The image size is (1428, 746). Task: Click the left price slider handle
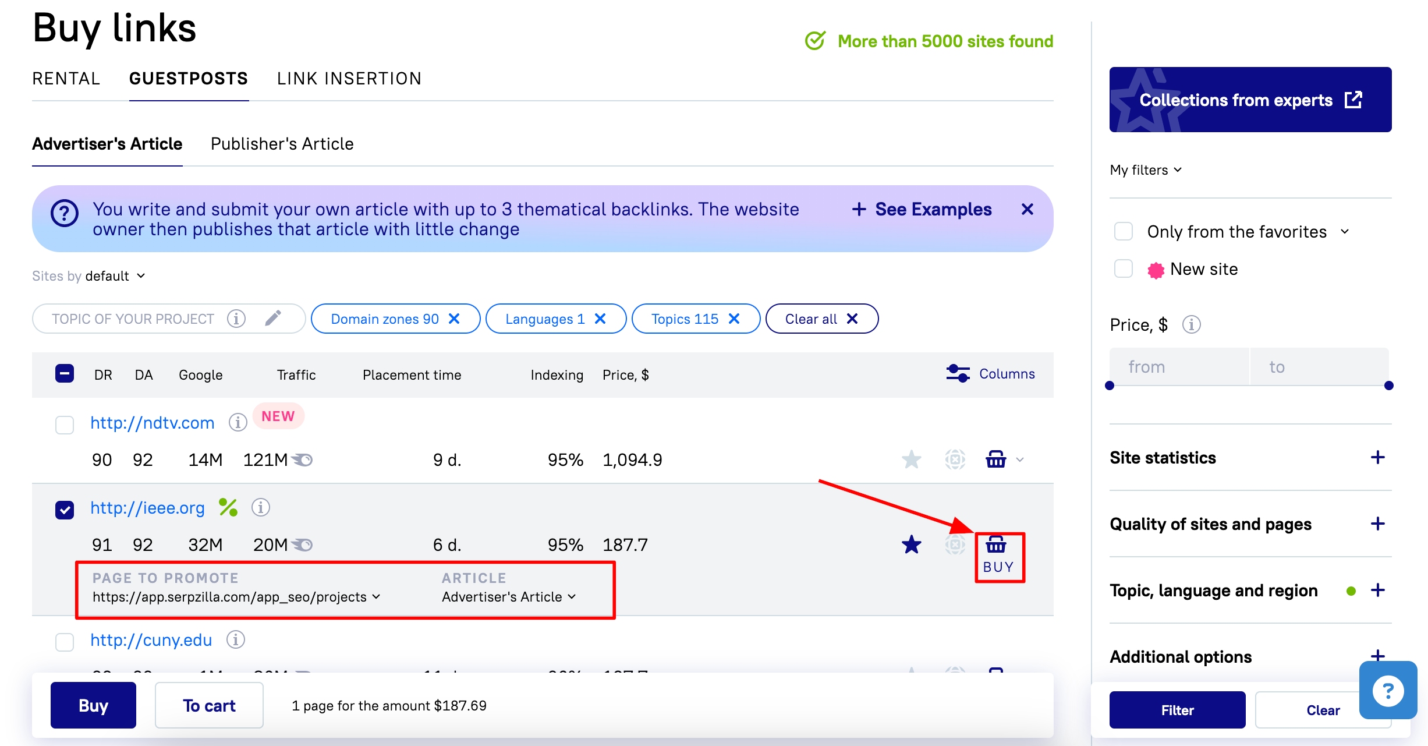(1110, 386)
